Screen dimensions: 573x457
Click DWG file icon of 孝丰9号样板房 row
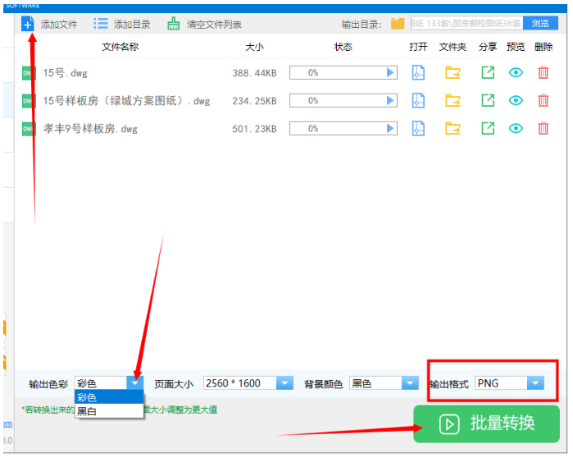tap(29, 129)
